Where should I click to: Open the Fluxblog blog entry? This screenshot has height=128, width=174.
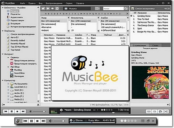click(18, 70)
